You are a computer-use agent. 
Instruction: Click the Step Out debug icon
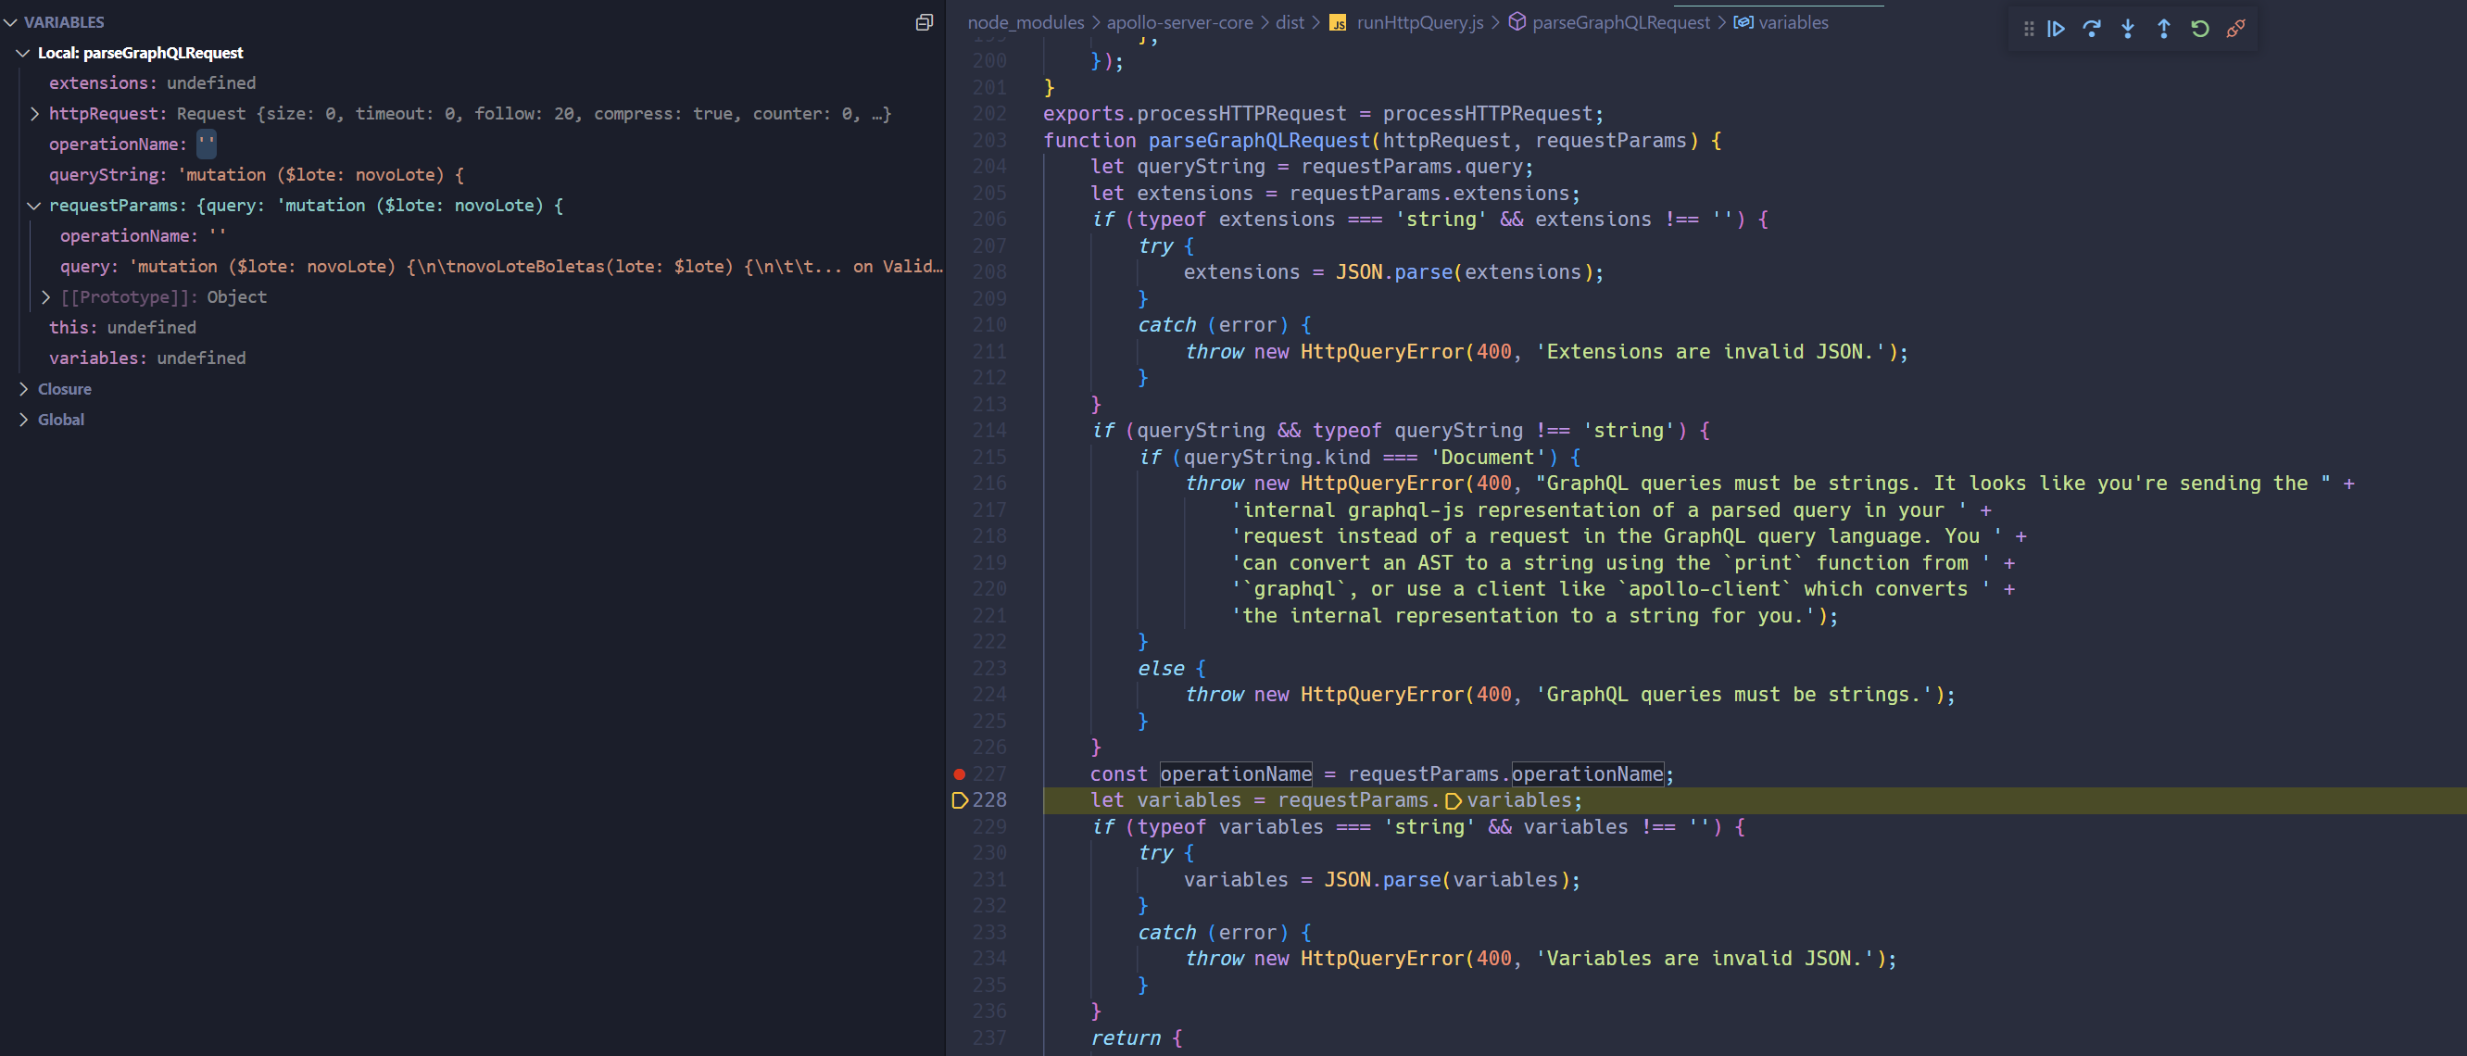(x=2163, y=29)
